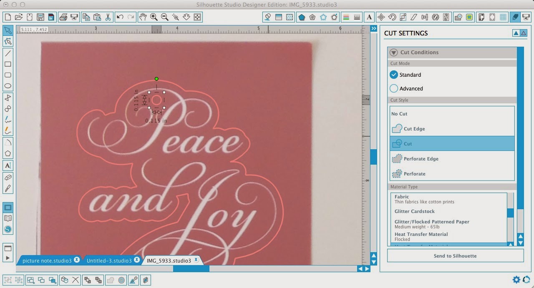Click the green rotation handle on selection
The height and width of the screenshot is (288, 534).
pos(156,79)
